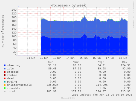
Task: Click total average value 184.97
Action: [101, 91]
